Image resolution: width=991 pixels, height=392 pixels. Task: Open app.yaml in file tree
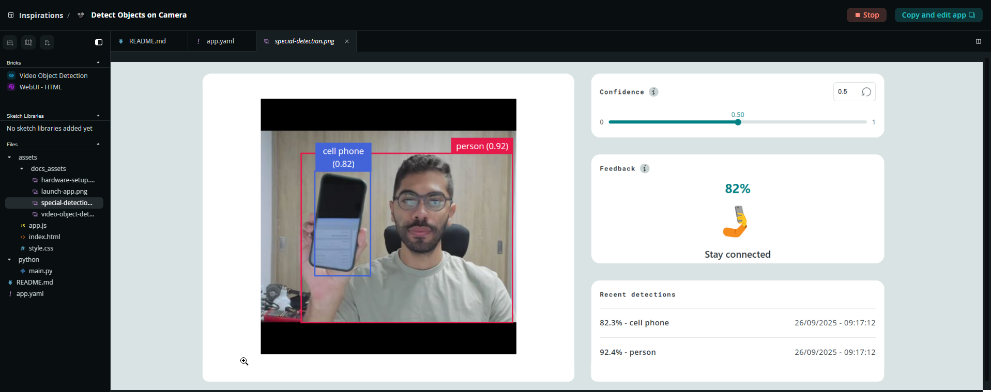pyautogui.click(x=30, y=293)
